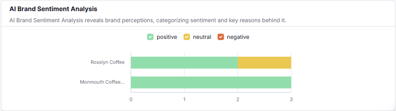Click the orange negative color swatch

click(x=221, y=37)
